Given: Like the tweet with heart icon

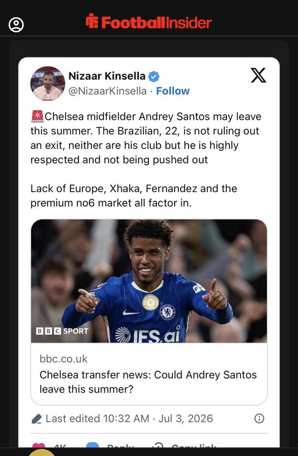Looking at the screenshot, I should click(x=39, y=445).
